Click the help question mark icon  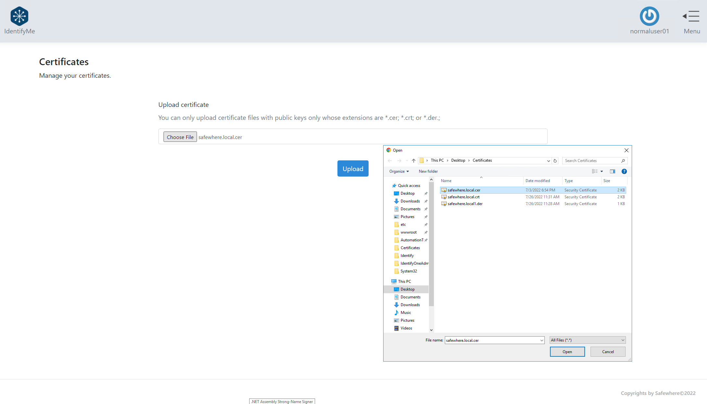(x=624, y=171)
